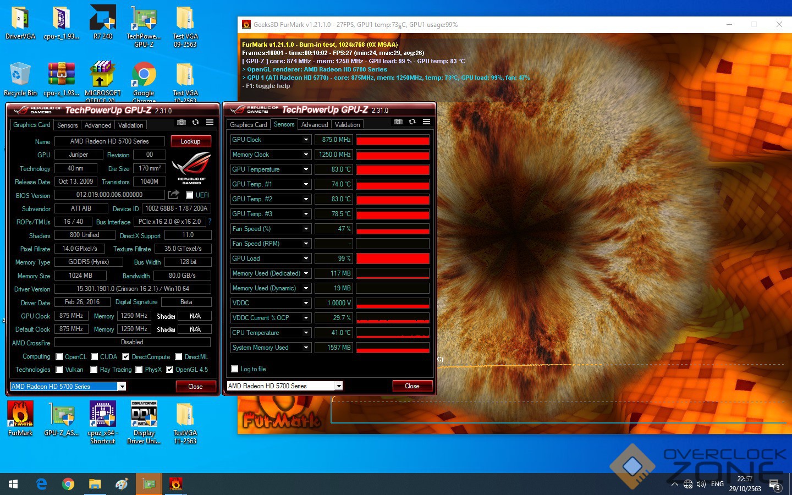Toggle the UEFI checkbox
Viewport: 792px width, 495px height.
[190, 195]
